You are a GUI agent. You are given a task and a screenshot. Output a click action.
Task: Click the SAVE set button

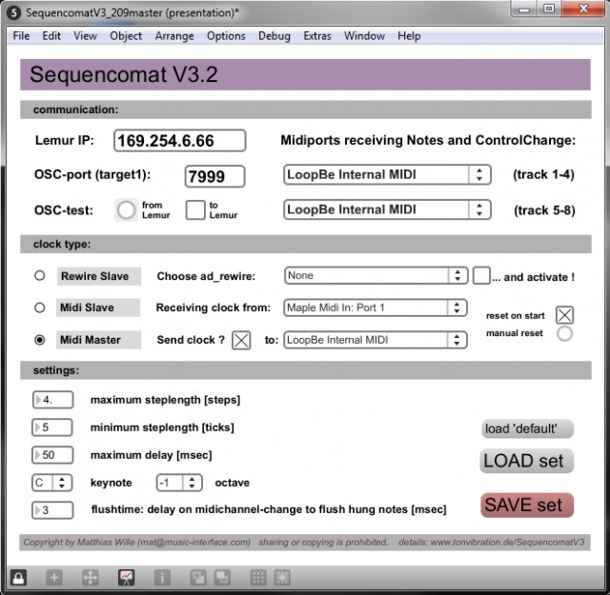coord(527,506)
